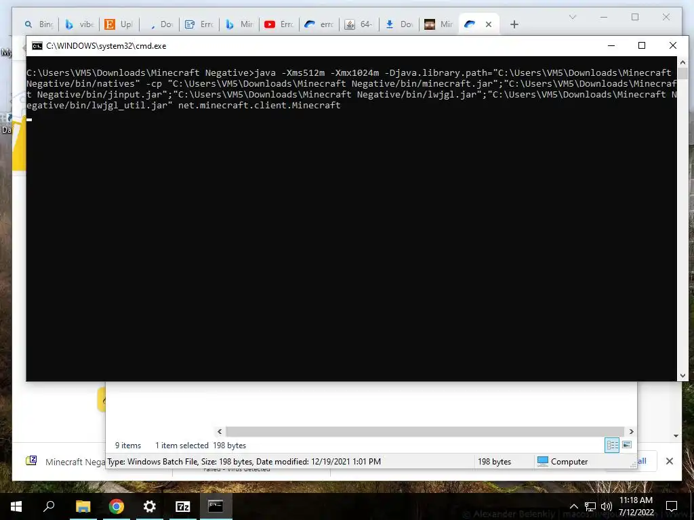Click Chrome page scrollbar down arrow
694x520 pixels.
coord(676,436)
